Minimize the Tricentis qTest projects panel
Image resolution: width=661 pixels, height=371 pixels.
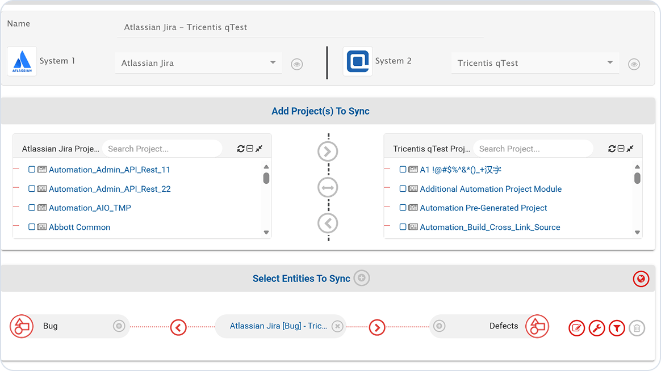coord(630,149)
